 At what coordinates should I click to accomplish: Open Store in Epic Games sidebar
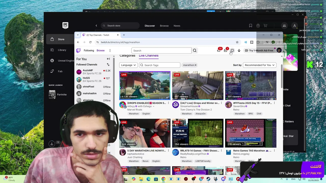coord(61,39)
